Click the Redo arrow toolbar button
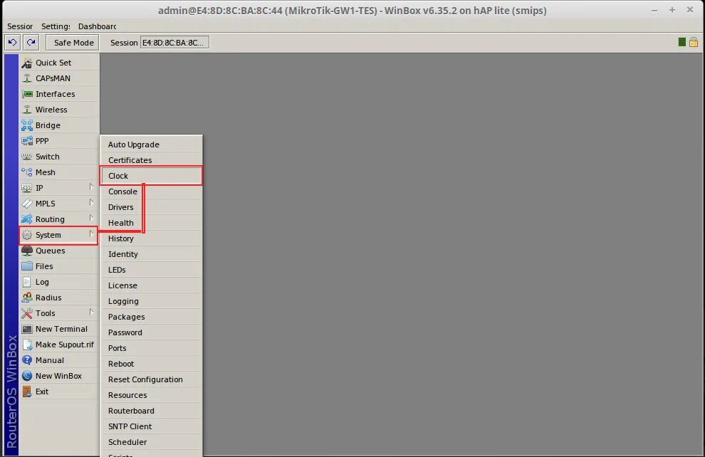This screenshot has width=705, height=457. tap(31, 42)
